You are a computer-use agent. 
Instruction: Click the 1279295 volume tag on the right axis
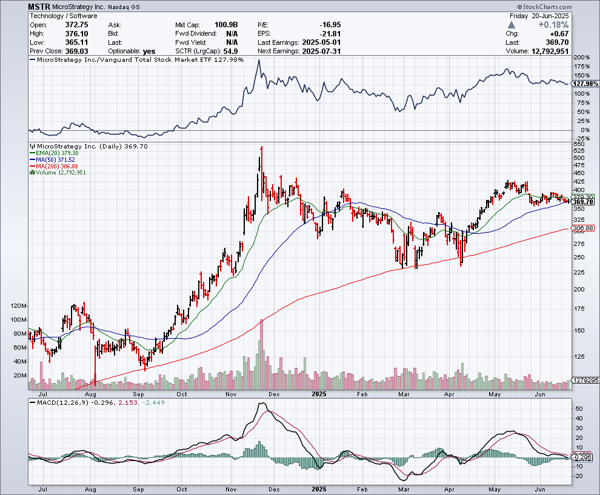(x=586, y=380)
